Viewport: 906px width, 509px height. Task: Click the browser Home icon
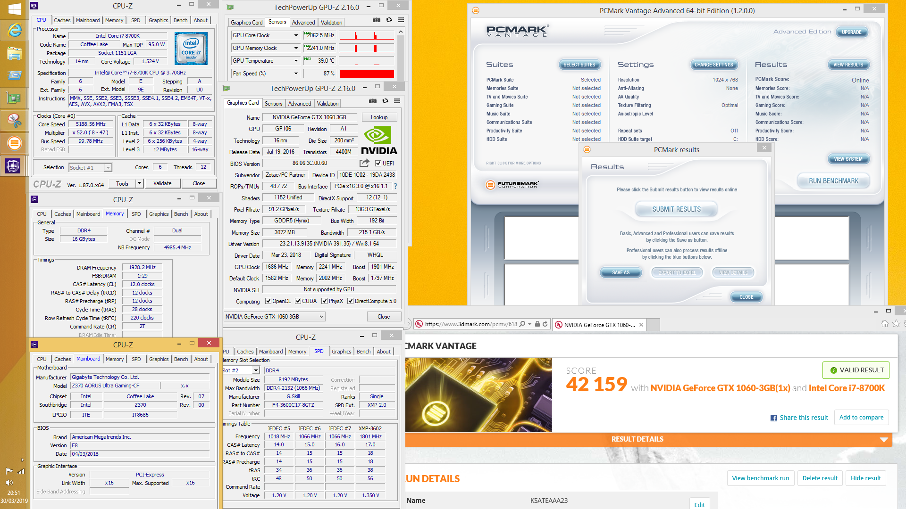pyautogui.click(x=884, y=324)
